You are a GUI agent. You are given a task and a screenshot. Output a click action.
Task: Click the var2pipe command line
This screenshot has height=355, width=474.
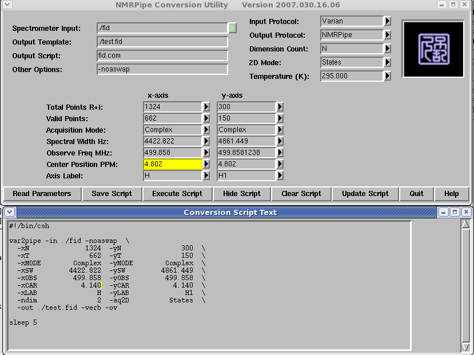tap(69, 241)
